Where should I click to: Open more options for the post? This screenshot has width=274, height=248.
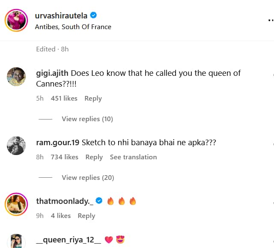270,20
